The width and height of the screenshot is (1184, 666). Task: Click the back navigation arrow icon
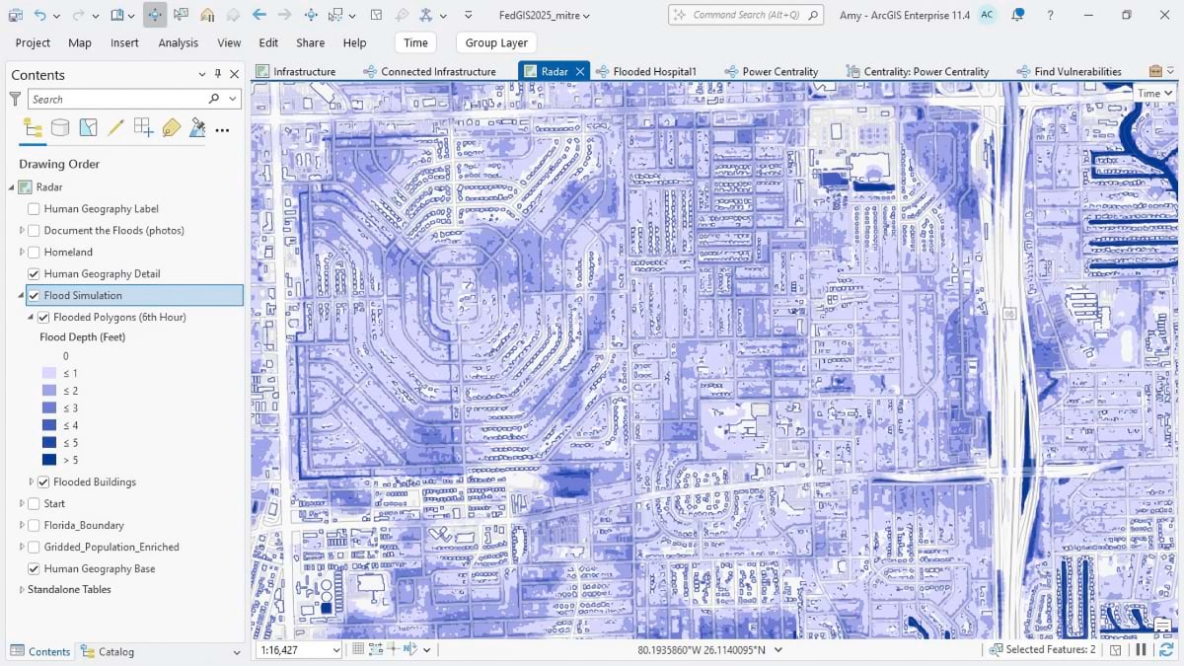tap(259, 15)
